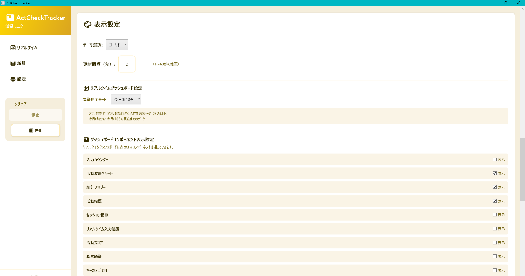Click the application icon in the title bar
525x276 pixels.
coord(3,3)
